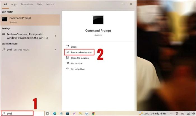Screen dimensions: 196x116
Task: Switch to the Apps search tab
Action: (14, 4)
